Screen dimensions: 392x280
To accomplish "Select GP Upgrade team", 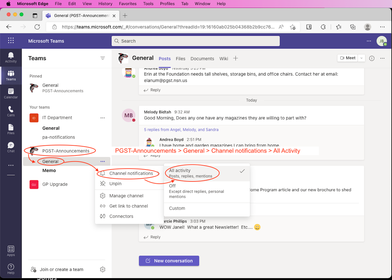I will click(x=55, y=184).
